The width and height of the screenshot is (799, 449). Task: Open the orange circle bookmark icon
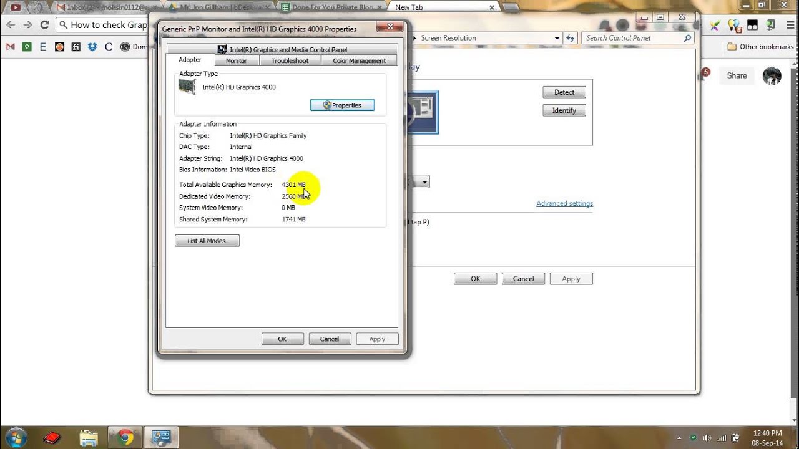coord(59,47)
